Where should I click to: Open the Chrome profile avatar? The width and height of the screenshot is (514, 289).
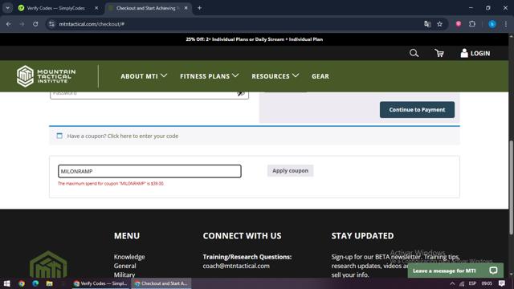click(x=492, y=24)
